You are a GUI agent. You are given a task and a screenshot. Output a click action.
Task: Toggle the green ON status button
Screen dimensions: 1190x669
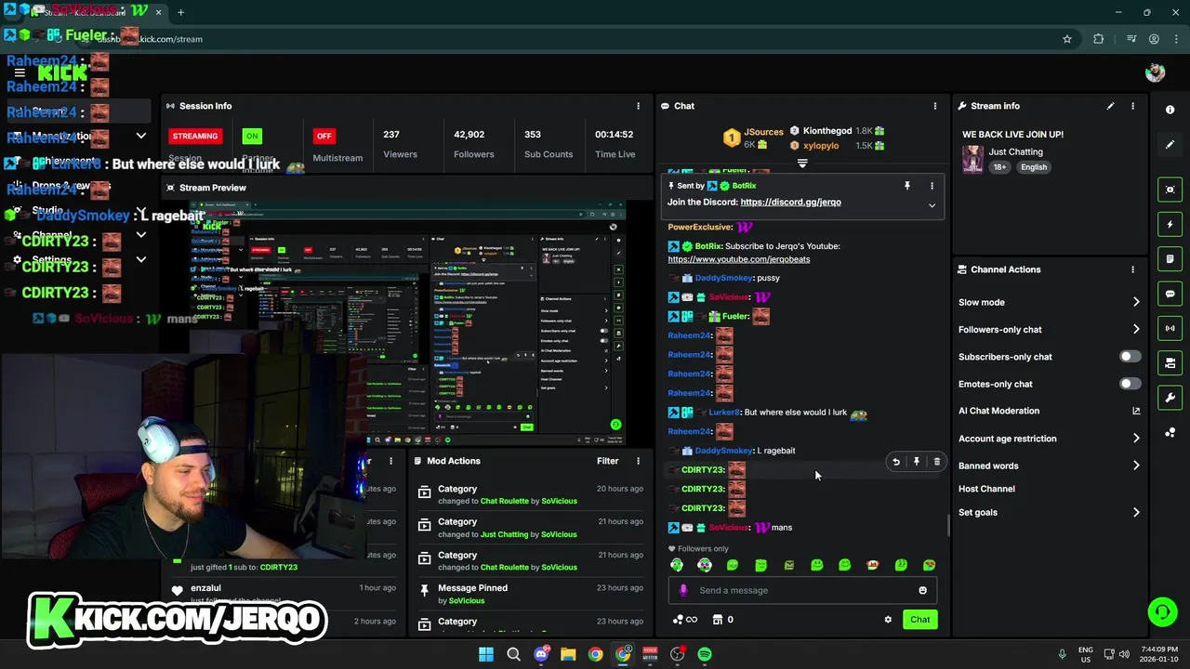(252, 136)
